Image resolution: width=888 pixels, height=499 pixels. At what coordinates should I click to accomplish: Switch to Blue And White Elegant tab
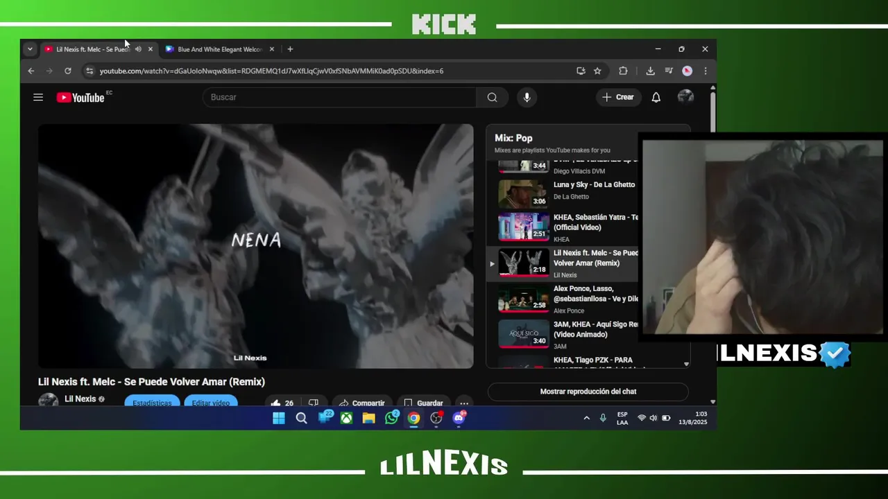pos(219,49)
